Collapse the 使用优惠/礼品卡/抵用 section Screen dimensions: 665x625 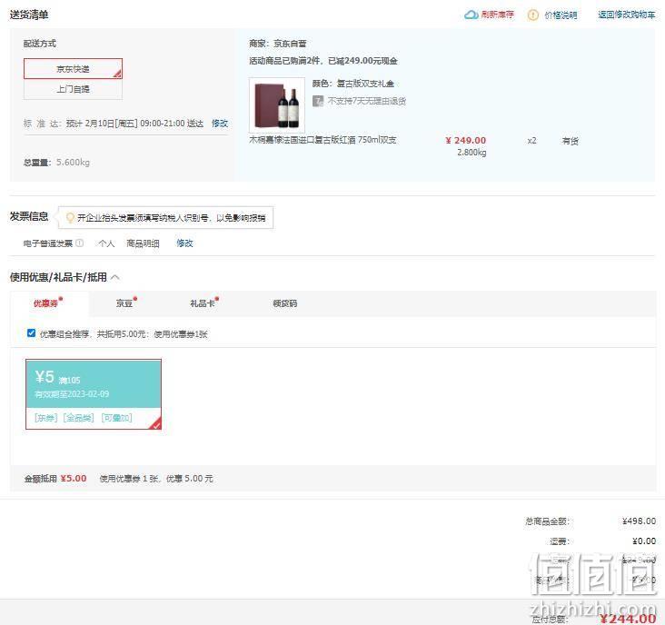tap(115, 277)
